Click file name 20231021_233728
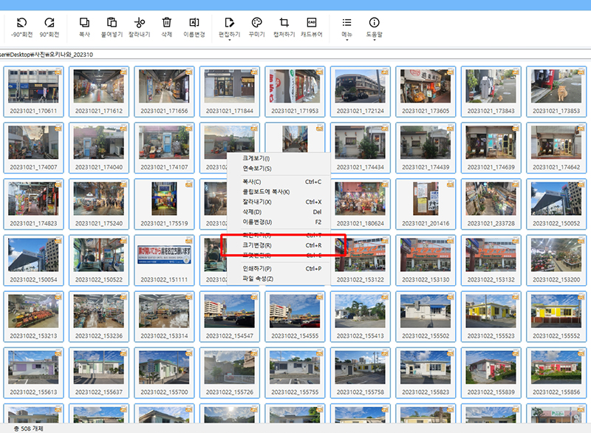This screenshot has height=433, width=591. pos(491,223)
